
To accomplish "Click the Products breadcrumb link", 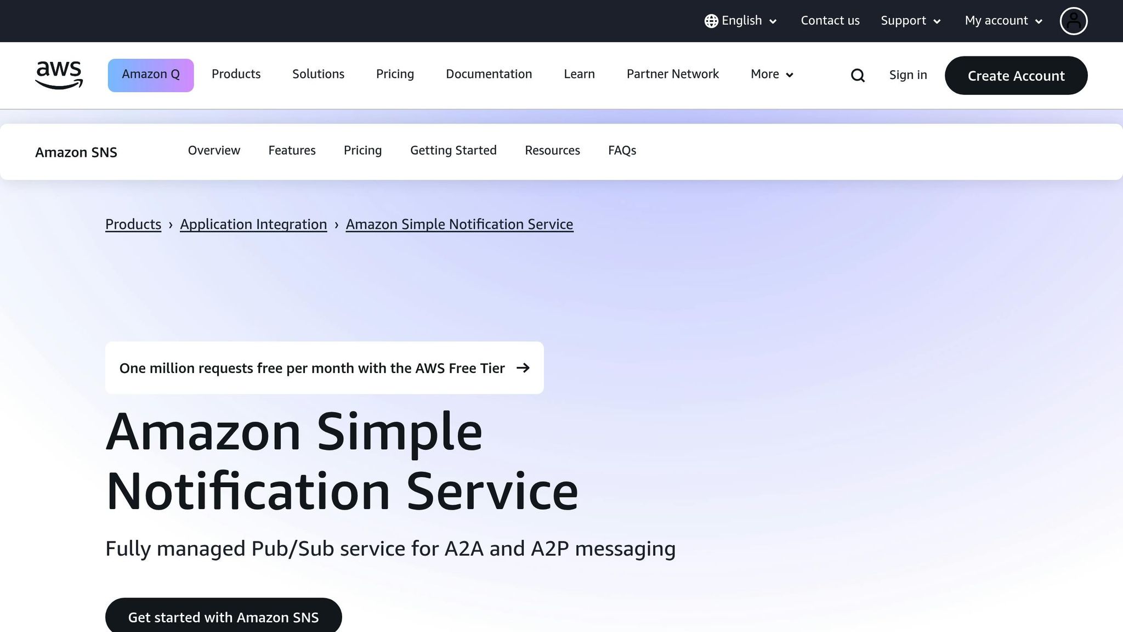I will [x=133, y=224].
